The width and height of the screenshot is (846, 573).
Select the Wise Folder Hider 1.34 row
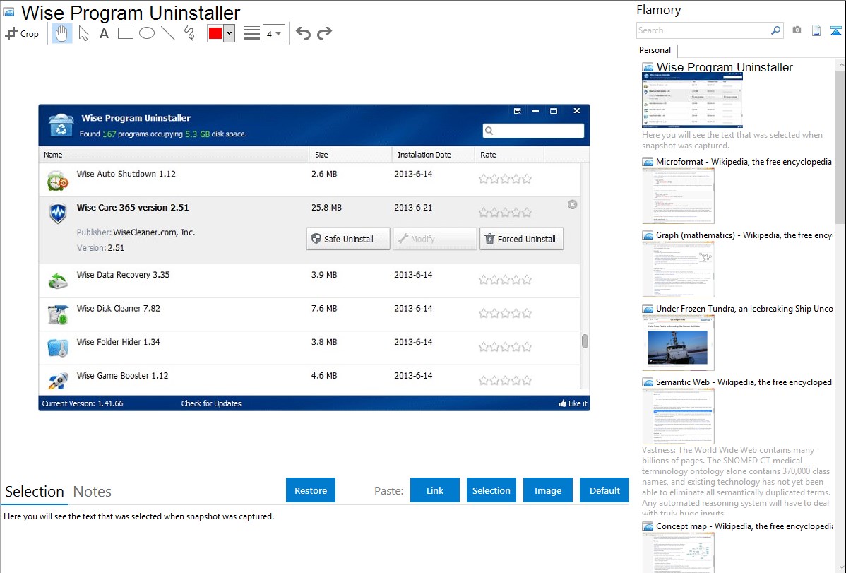pos(310,347)
